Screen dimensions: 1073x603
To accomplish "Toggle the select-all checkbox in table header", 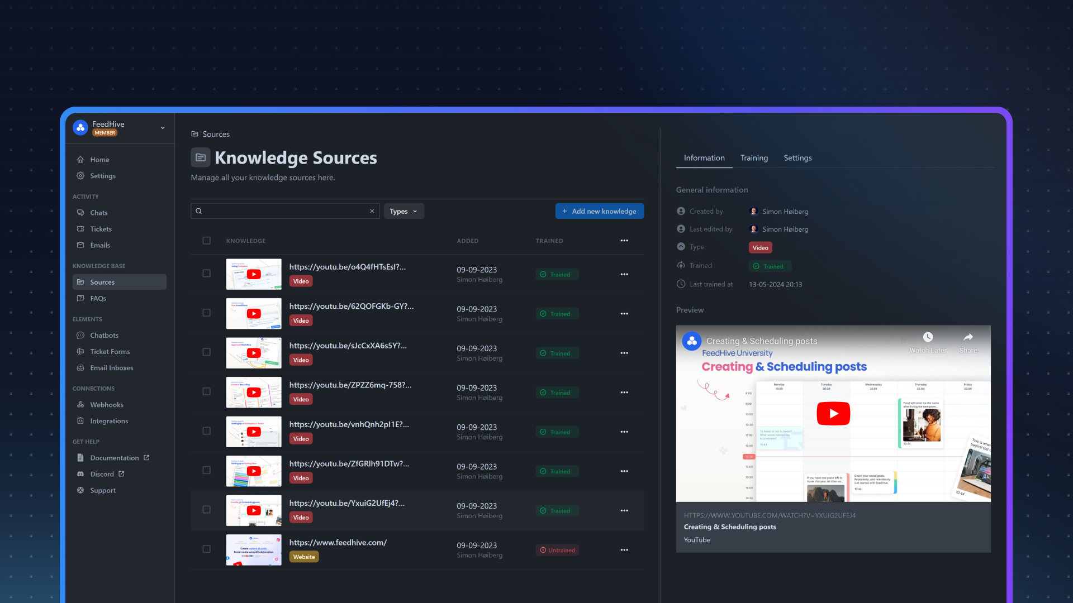I will coord(207,241).
